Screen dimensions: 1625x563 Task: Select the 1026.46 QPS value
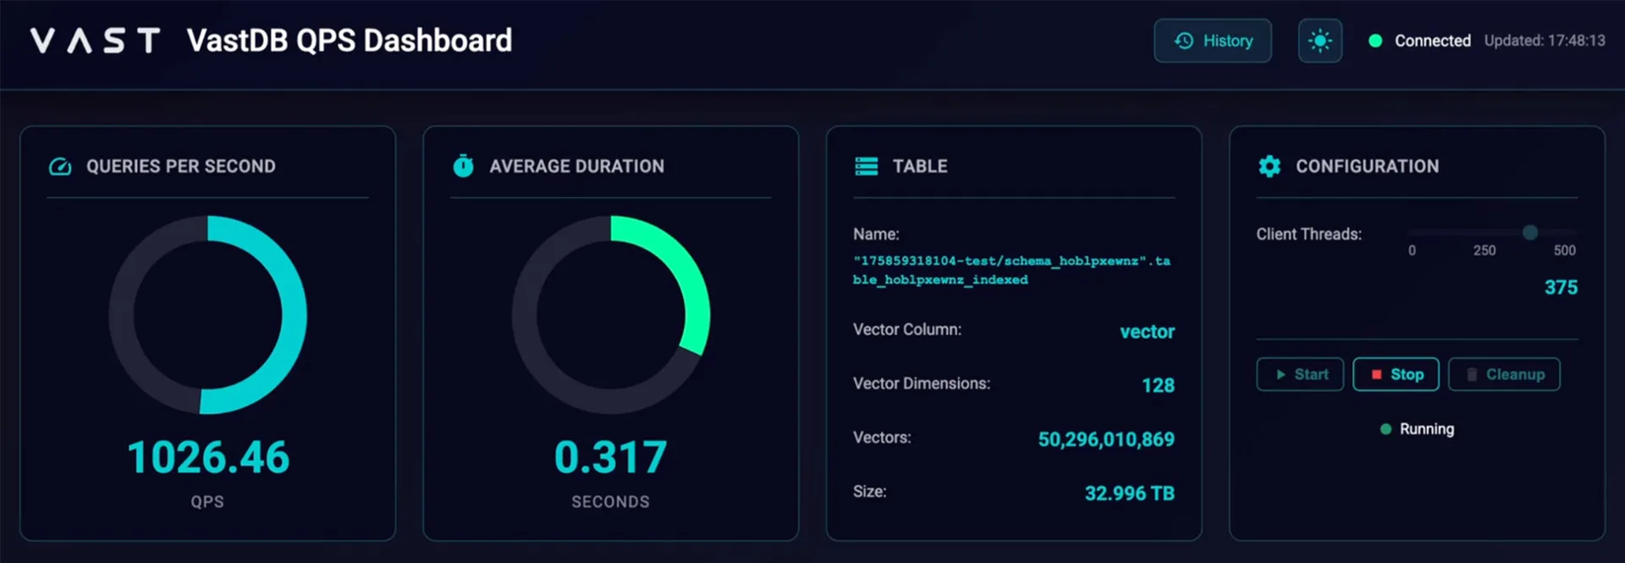(x=208, y=457)
